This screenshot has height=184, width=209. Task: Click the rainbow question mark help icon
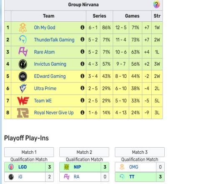coord(156,5)
